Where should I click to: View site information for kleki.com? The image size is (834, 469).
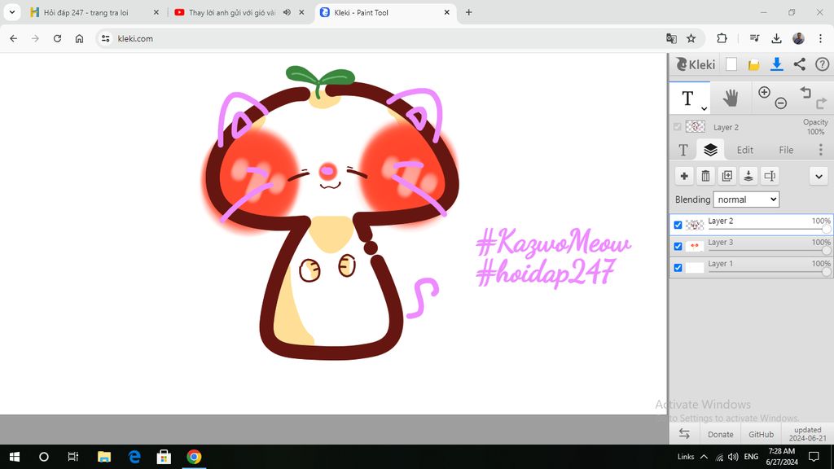[106, 38]
